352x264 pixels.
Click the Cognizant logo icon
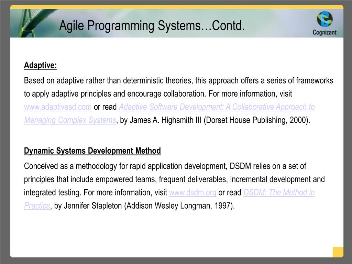[x=325, y=19]
